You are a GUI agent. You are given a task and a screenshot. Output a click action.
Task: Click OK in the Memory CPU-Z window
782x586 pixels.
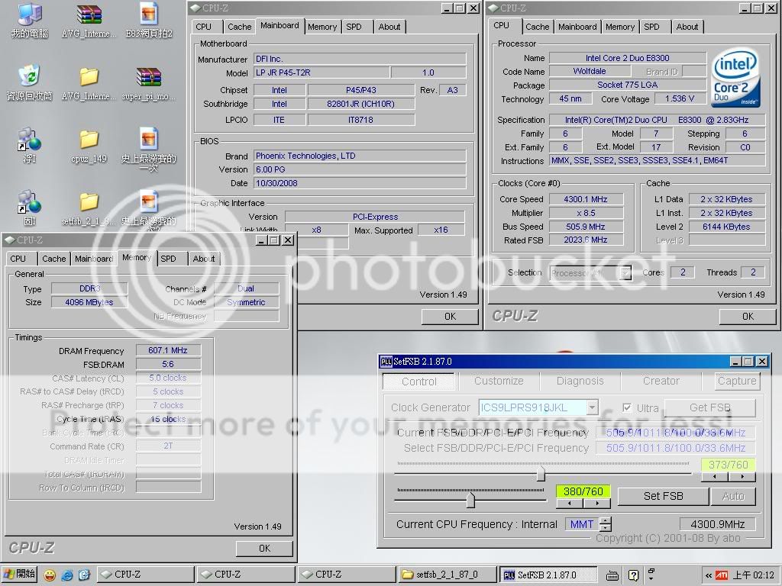[264, 549]
